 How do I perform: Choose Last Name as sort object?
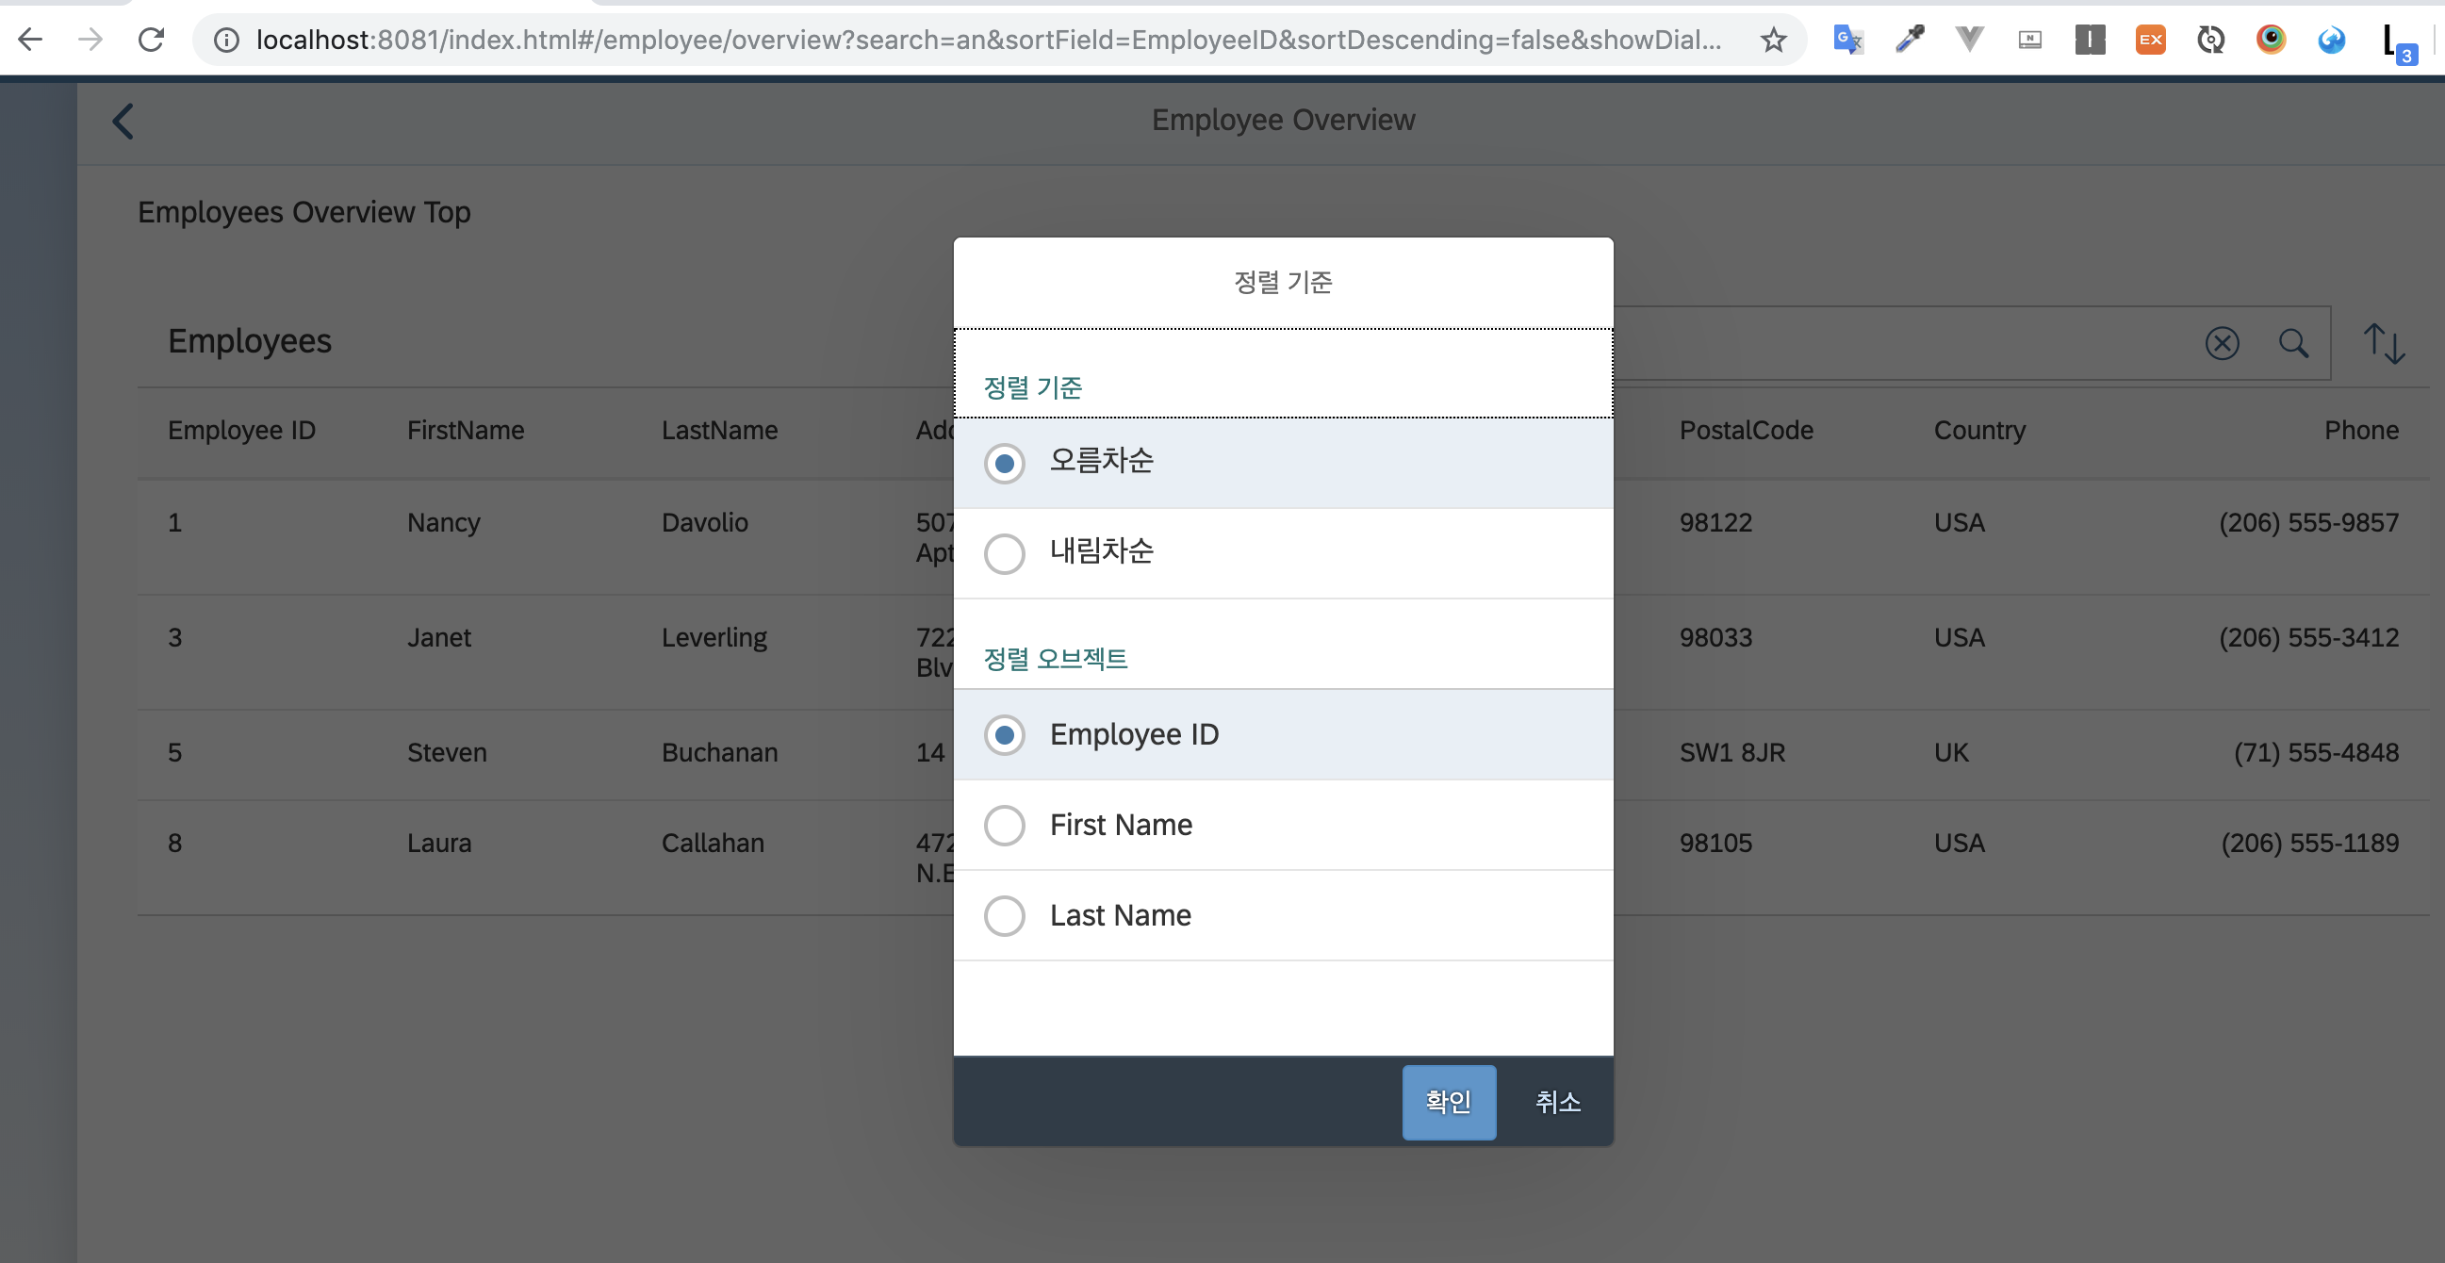(x=1004, y=915)
